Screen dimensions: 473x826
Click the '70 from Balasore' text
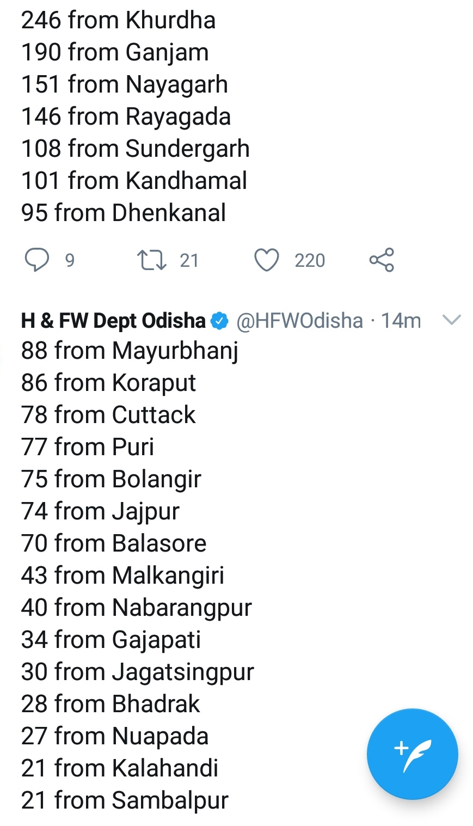114,543
